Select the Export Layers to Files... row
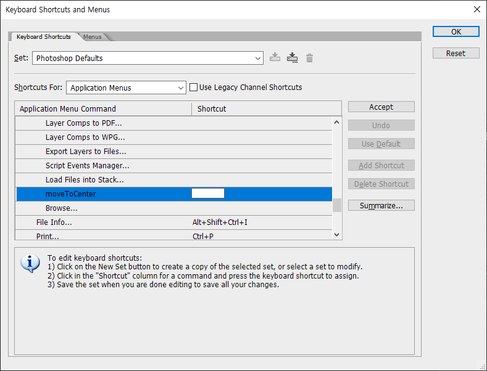 (173, 152)
